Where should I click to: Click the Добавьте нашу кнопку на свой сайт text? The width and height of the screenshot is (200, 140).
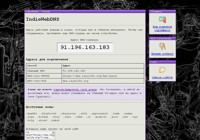click(52, 129)
